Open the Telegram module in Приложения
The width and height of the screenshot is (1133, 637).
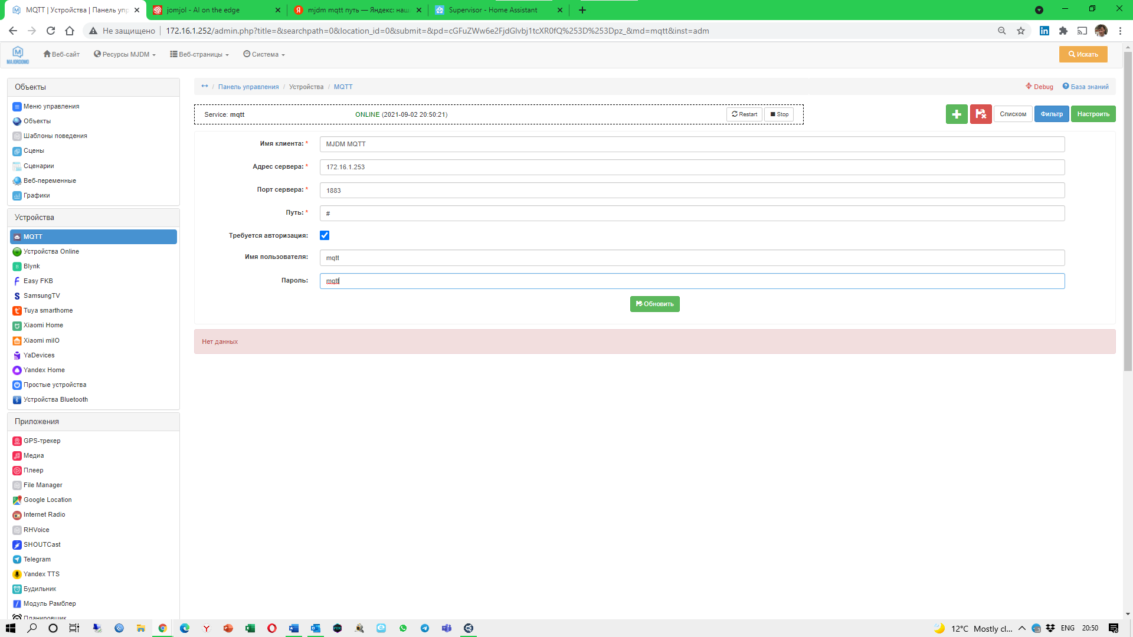(37, 559)
